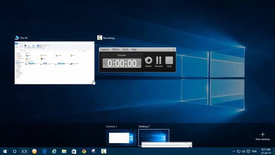Switch to Desktop 1 thumbnail
The width and height of the screenshot is (275, 155).
pyautogui.click(x=121, y=138)
